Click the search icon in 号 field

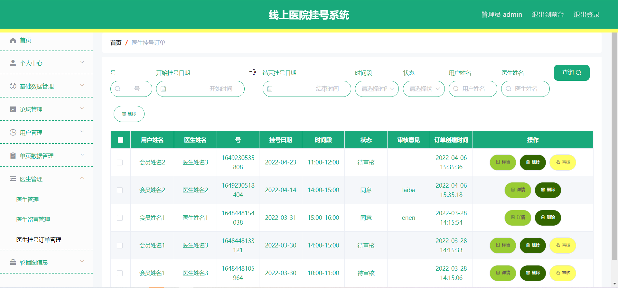(x=117, y=89)
